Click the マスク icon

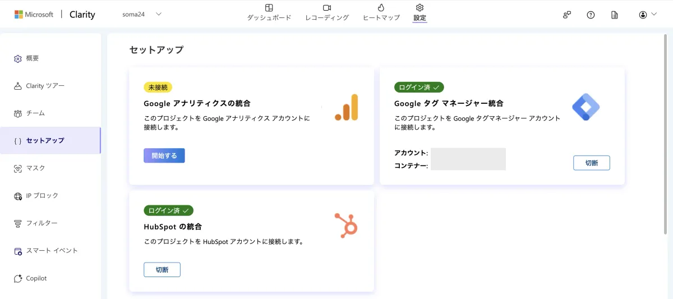pyautogui.click(x=17, y=168)
